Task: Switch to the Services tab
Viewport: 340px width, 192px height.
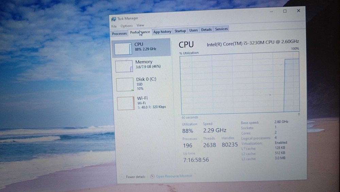Action: click(x=221, y=29)
